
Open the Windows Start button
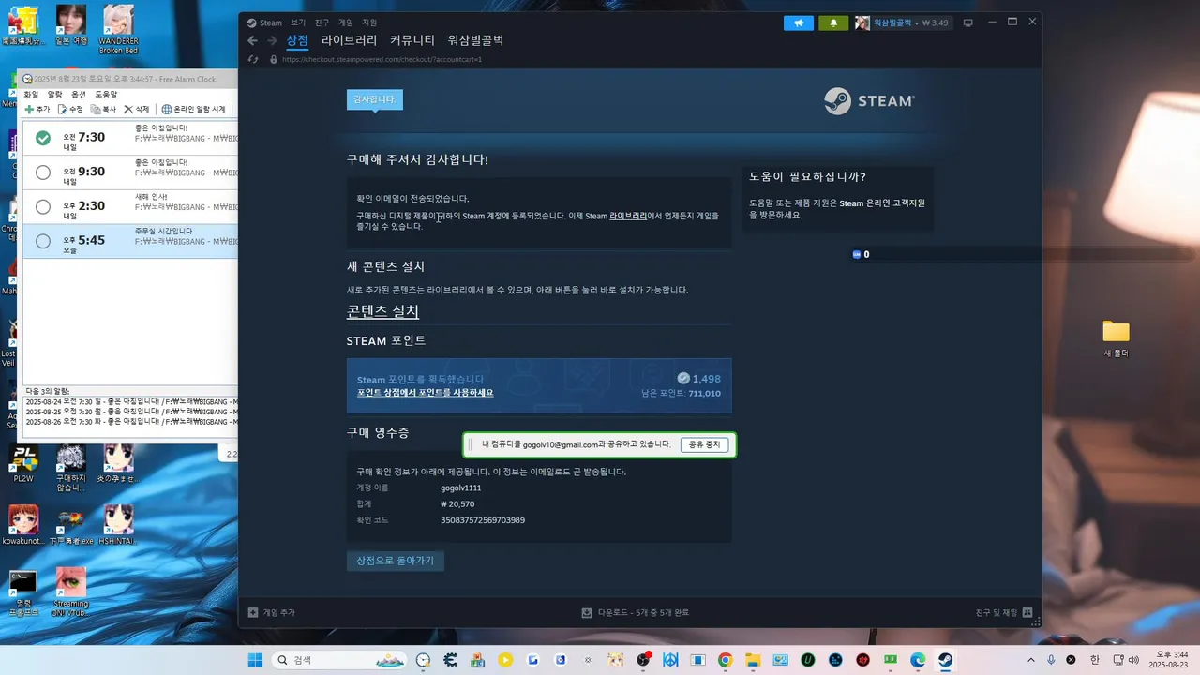[255, 660]
